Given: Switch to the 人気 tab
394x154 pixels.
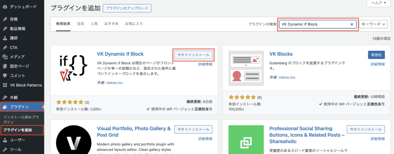Looking at the screenshot, I should 94,24.
